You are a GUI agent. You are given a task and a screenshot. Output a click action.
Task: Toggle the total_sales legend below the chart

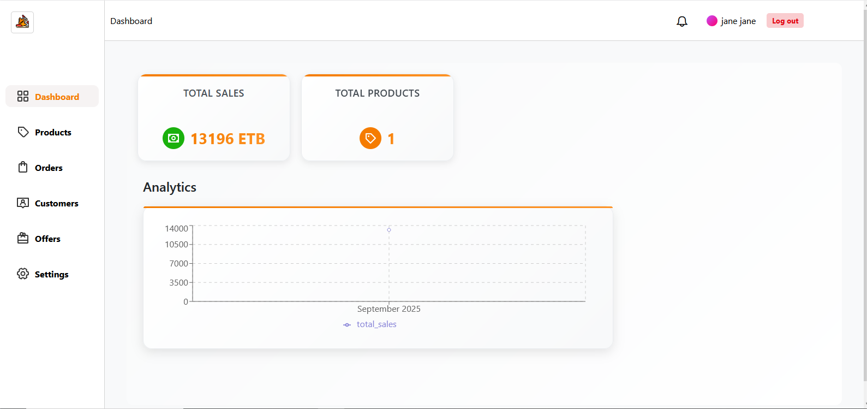369,324
